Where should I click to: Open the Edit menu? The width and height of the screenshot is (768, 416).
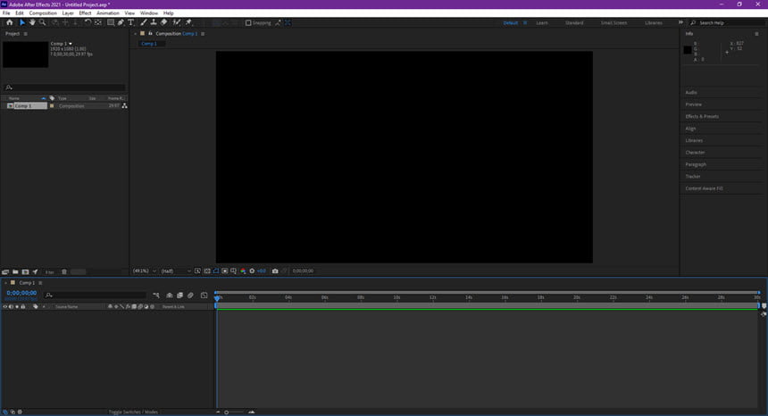click(x=20, y=13)
